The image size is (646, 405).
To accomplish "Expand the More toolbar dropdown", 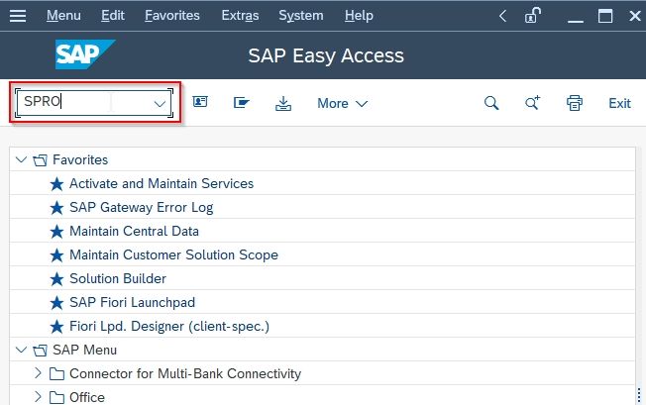I will pyautogui.click(x=342, y=103).
